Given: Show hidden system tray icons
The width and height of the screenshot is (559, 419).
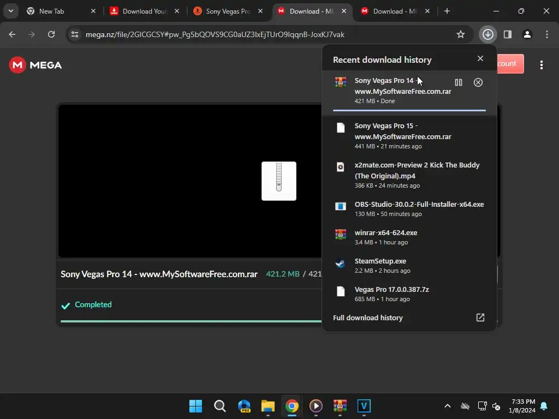Looking at the screenshot, I should (448, 406).
